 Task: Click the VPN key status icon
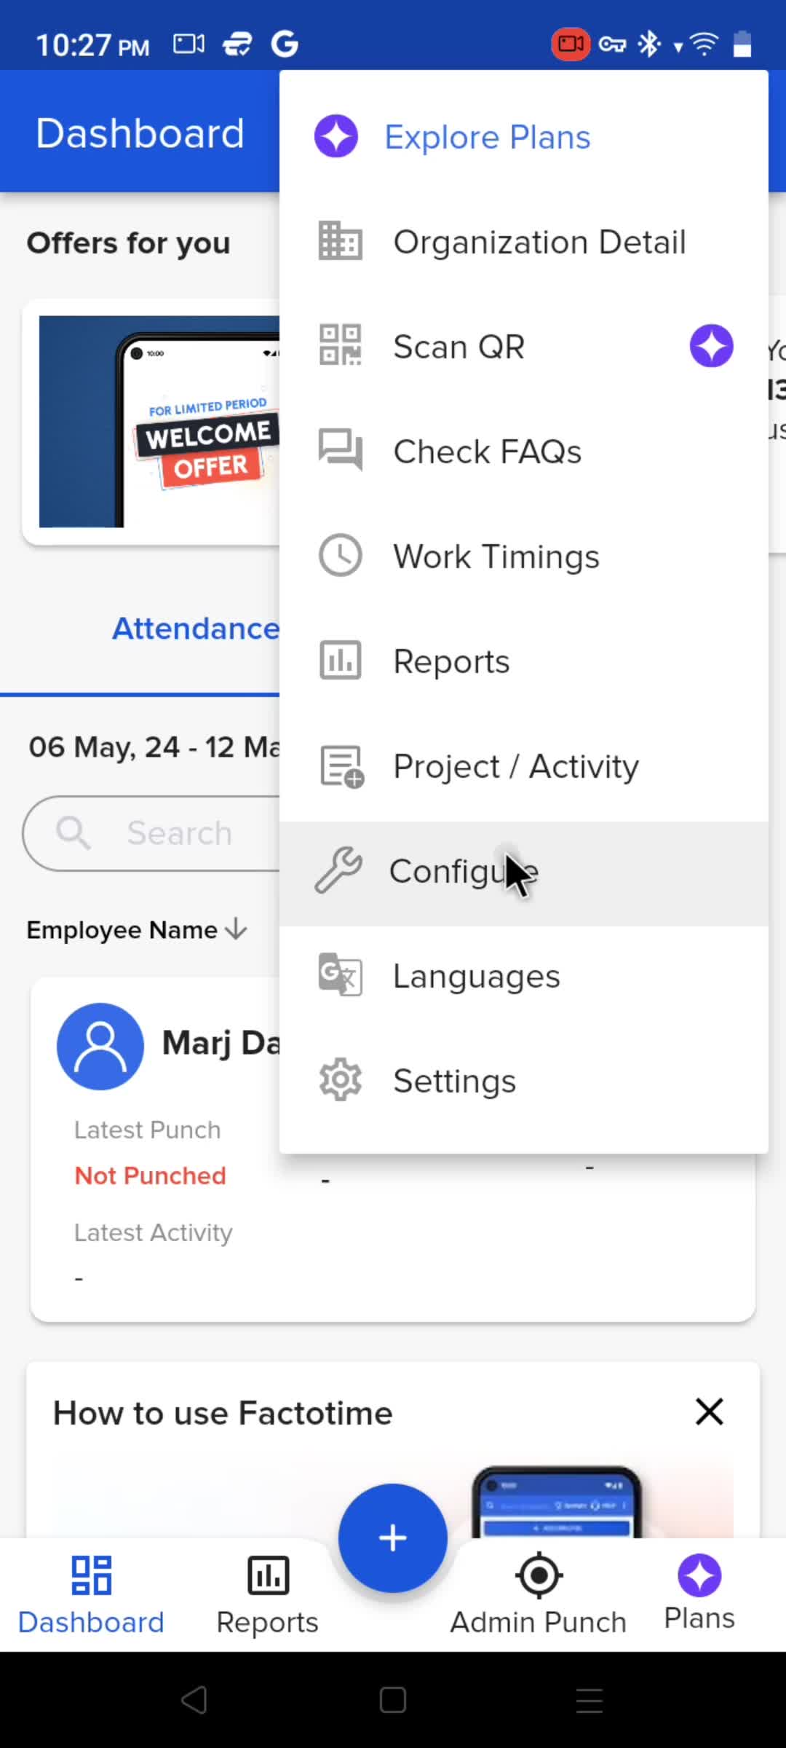click(612, 45)
